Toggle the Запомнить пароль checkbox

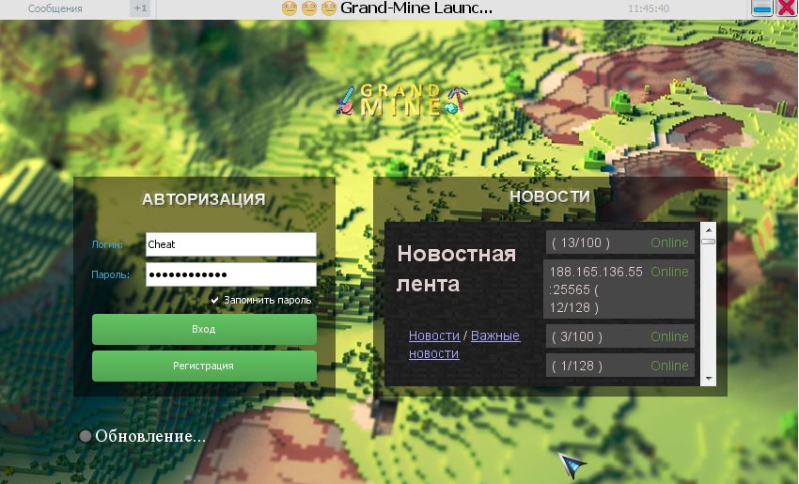[214, 300]
